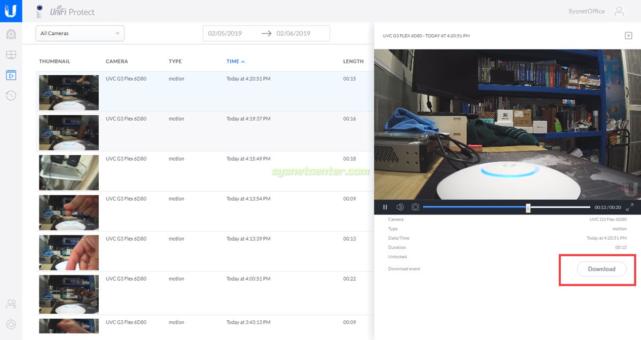Open the All Cameras dropdown
641x340 pixels.
[80, 33]
